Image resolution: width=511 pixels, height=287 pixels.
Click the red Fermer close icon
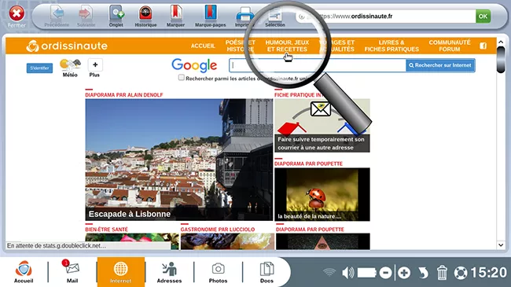point(17,13)
